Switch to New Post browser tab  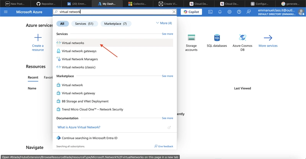click(x=15, y=4)
